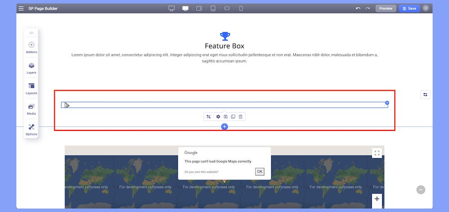Viewport: 449px width, 212px height.
Task: Duplicate the selected addon
Action: click(233, 117)
